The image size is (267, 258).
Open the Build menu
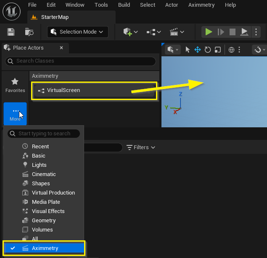click(124, 5)
